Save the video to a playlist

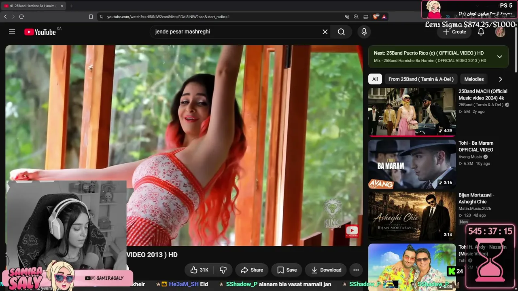pyautogui.click(x=287, y=270)
